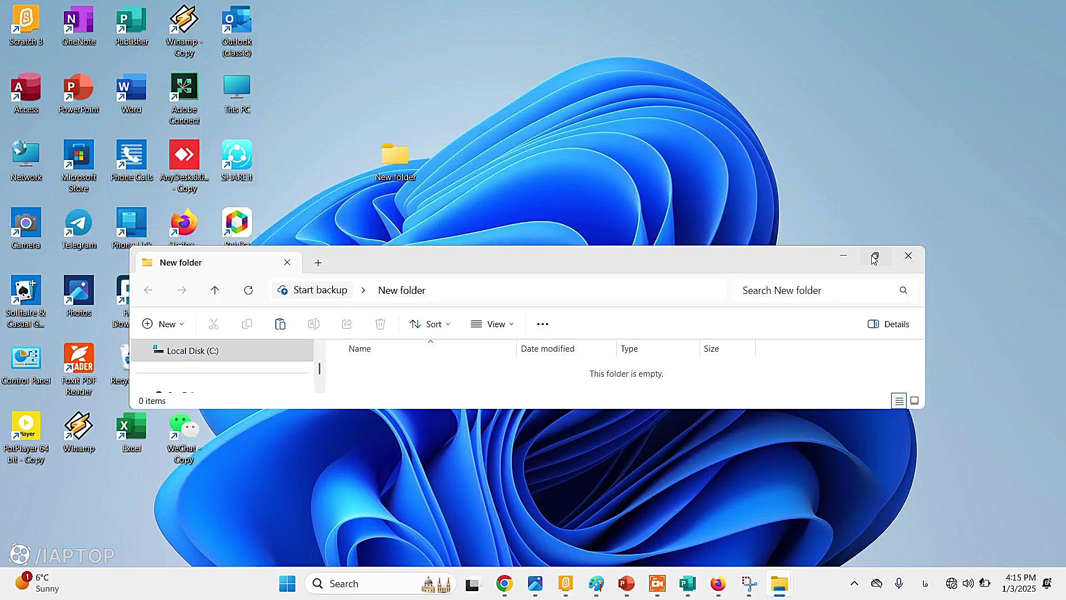The width and height of the screenshot is (1066, 600).
Task: Click the microphone icon in system tray
Action: click(899, 583)
